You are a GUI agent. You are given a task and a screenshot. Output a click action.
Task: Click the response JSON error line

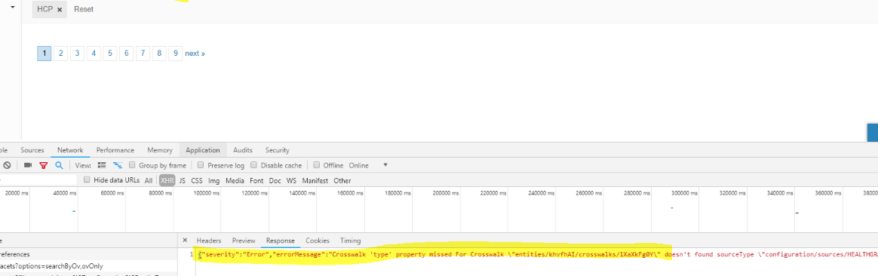coord(538,254)
